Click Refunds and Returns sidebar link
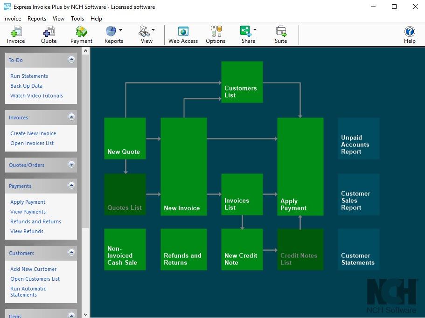The height and width of the screenshot is (318, 425). [35, 221]
